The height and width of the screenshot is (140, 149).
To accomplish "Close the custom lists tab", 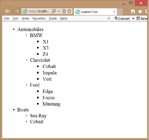I will (x=114, y=12).
